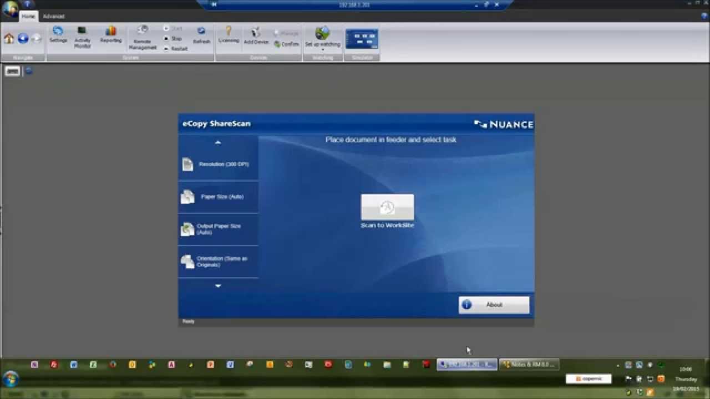710x399 pixels.
Task: Click the Nuance logo
Action: [x=504, y=124]
